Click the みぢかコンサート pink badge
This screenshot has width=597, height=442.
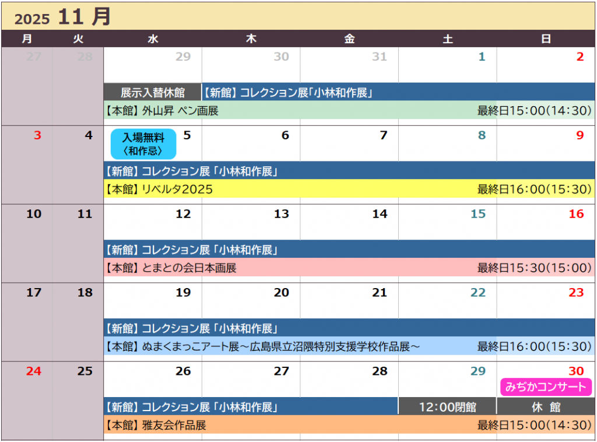pos(546,387)
